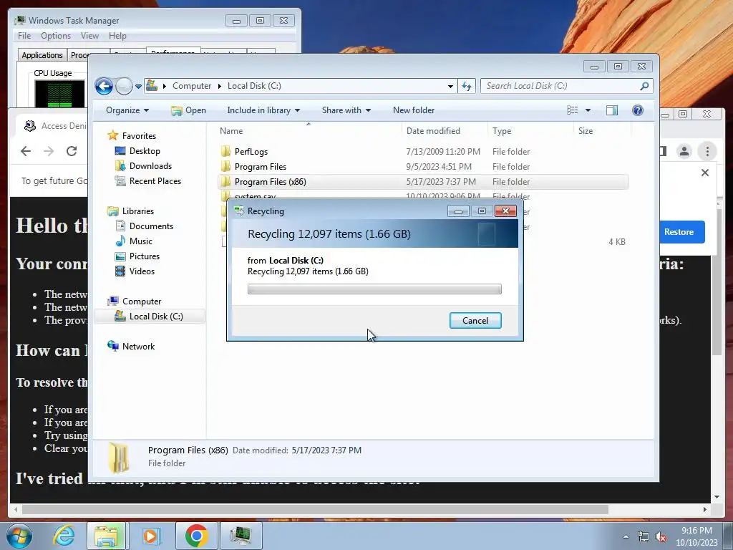Image resolution: width=733 pixels, height=550 pixels.
Task: Open Task Manager Options menu
Action: pyautogui.click(x=56, y=36)
